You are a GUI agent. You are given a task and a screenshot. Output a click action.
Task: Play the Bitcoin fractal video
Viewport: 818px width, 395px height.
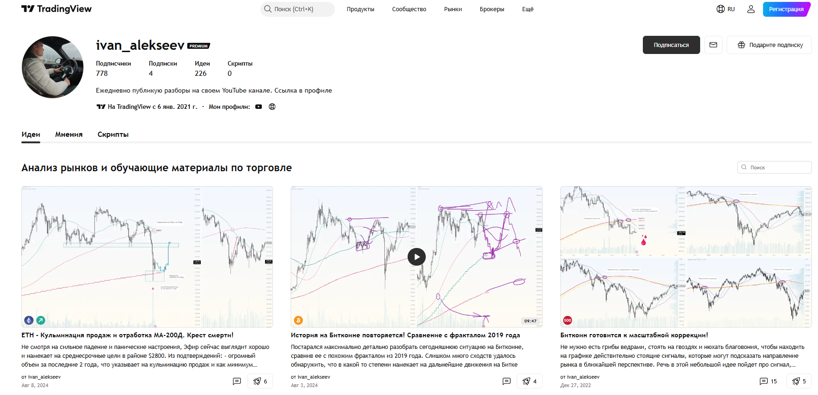pyautogui.click(x=416, y=256)
